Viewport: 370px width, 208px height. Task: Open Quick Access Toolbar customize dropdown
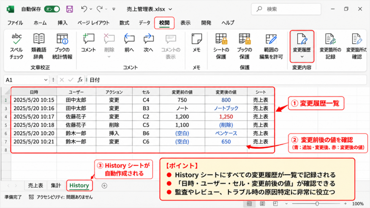pos(114,9)
